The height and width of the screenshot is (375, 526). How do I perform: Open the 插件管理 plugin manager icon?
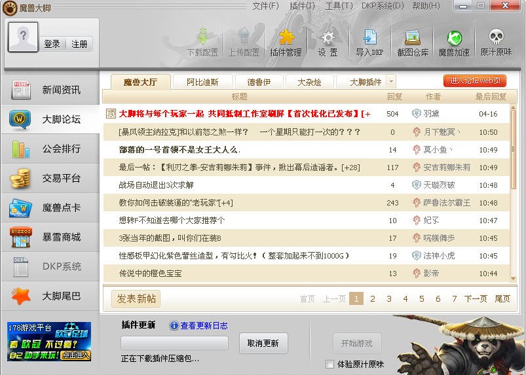click(x=286, y=43)
